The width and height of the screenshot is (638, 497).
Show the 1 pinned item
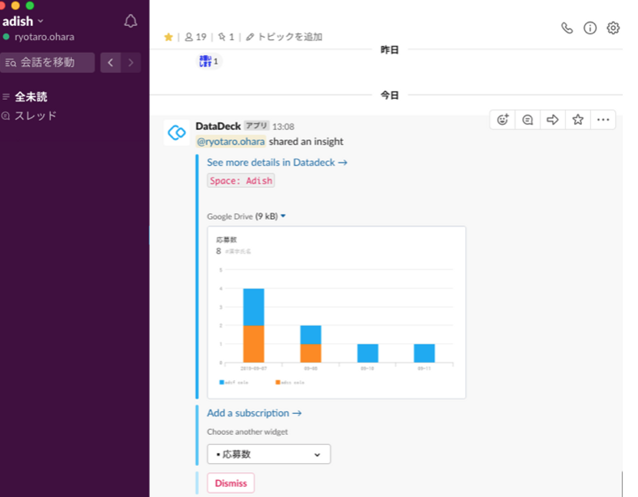[x=226, y=37]
